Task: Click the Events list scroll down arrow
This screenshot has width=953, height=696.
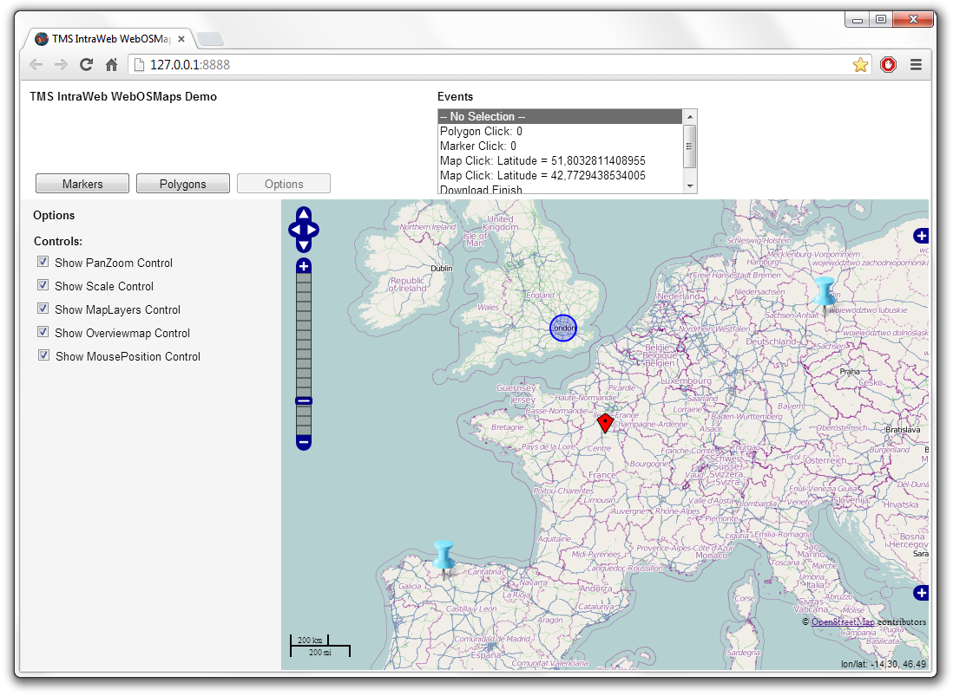Action: 689,186
